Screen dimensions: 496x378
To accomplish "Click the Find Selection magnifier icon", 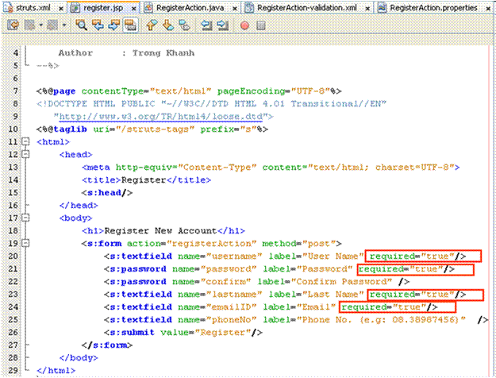I will (82, 25).
